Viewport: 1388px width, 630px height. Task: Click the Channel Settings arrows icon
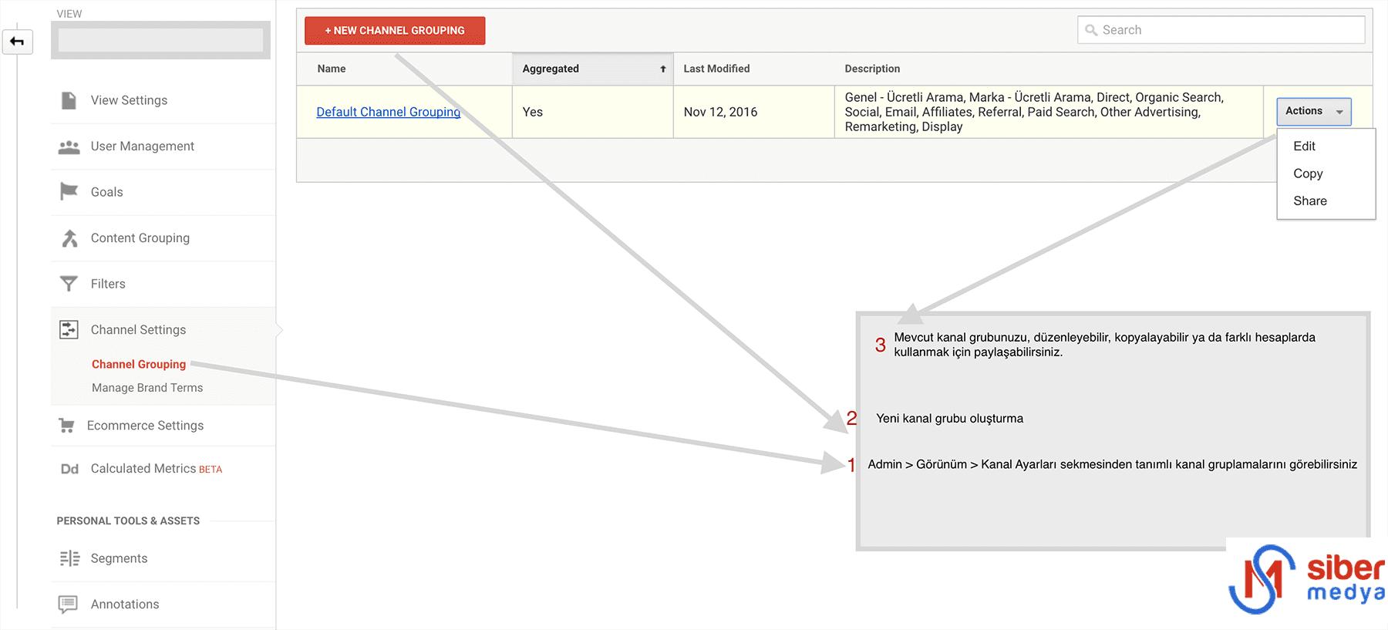coord(69,329)
